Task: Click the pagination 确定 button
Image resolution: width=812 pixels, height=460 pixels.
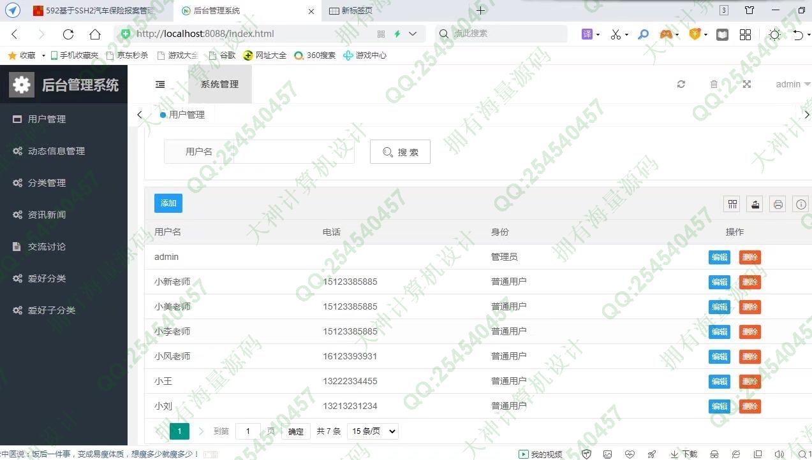Action: tap(296, 431)
